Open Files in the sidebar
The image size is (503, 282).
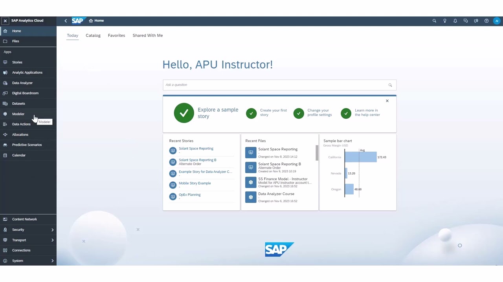coord(28,41)
